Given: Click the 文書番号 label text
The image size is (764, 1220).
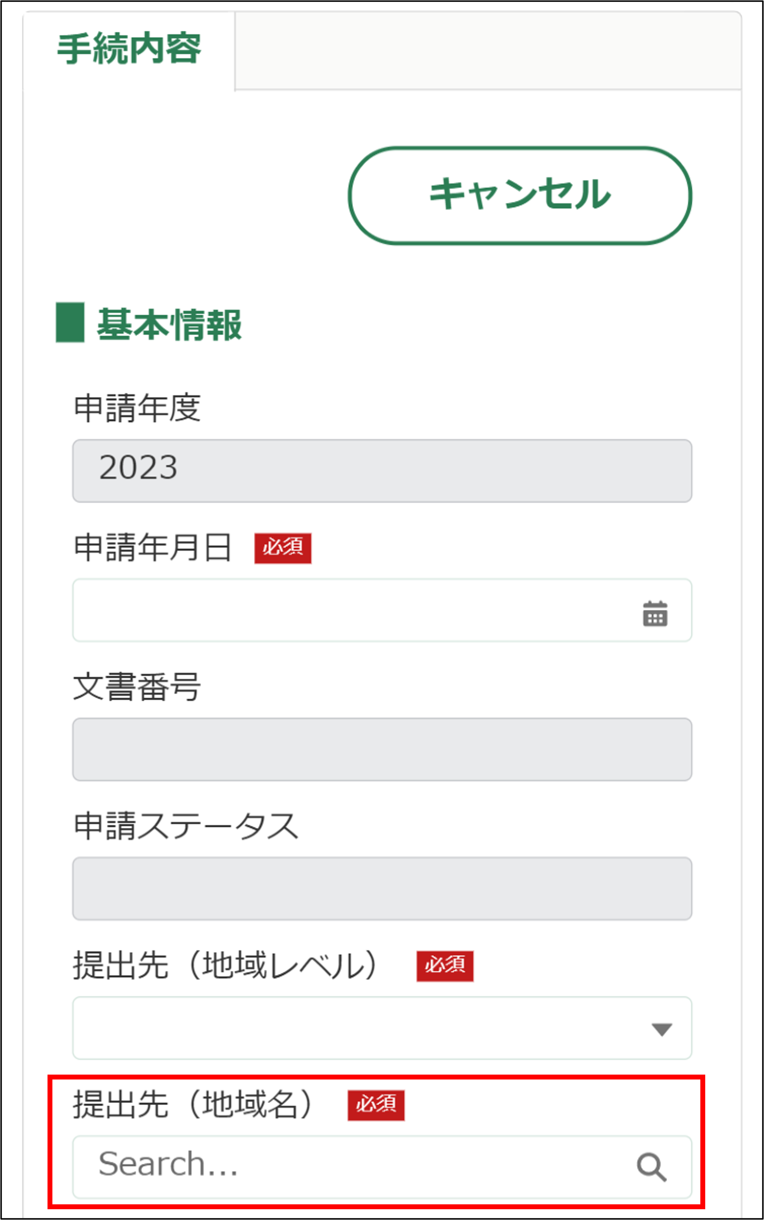Looking at the screenshot, I should 138,687.
